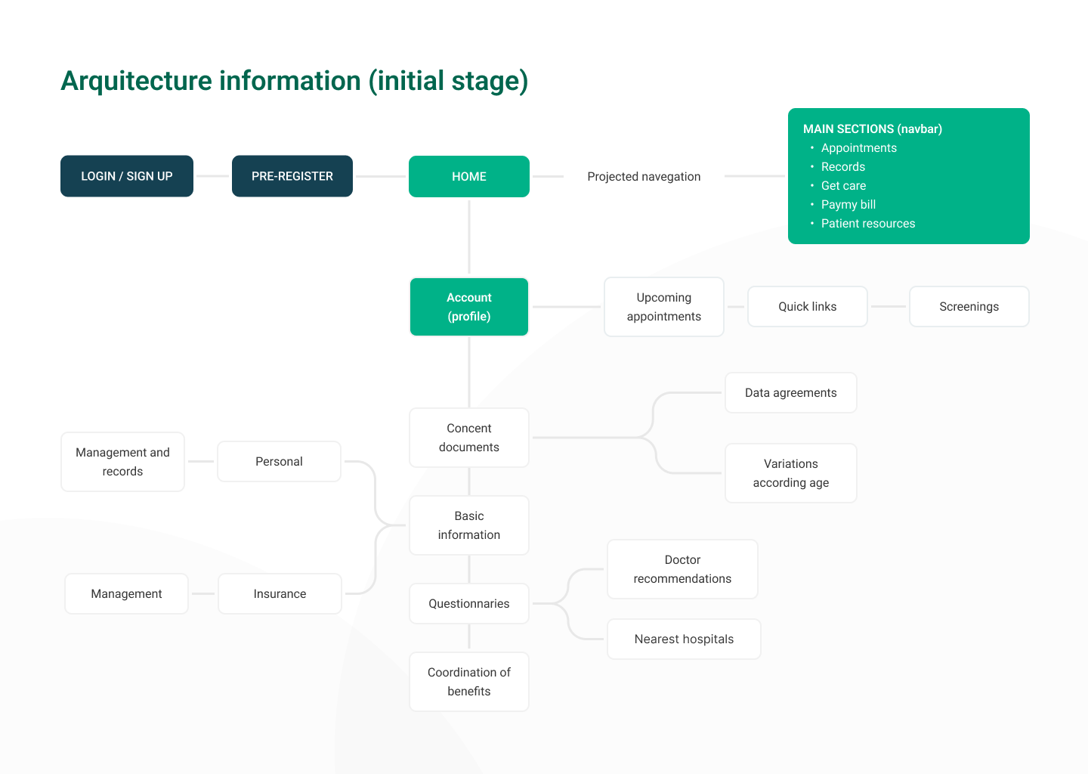Select the Doctor recommendations node
1088x774 pixels.
(682, 569)
